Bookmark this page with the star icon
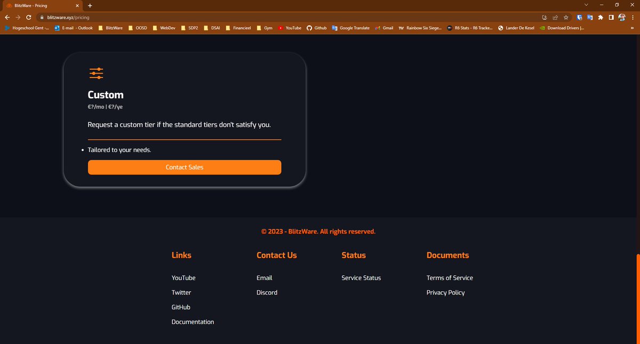The width and height of the screenshot is (640, 344). coord(566,17)
